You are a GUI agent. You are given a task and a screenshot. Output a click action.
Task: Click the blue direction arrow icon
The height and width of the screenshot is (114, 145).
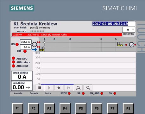(x=35, y=49)
